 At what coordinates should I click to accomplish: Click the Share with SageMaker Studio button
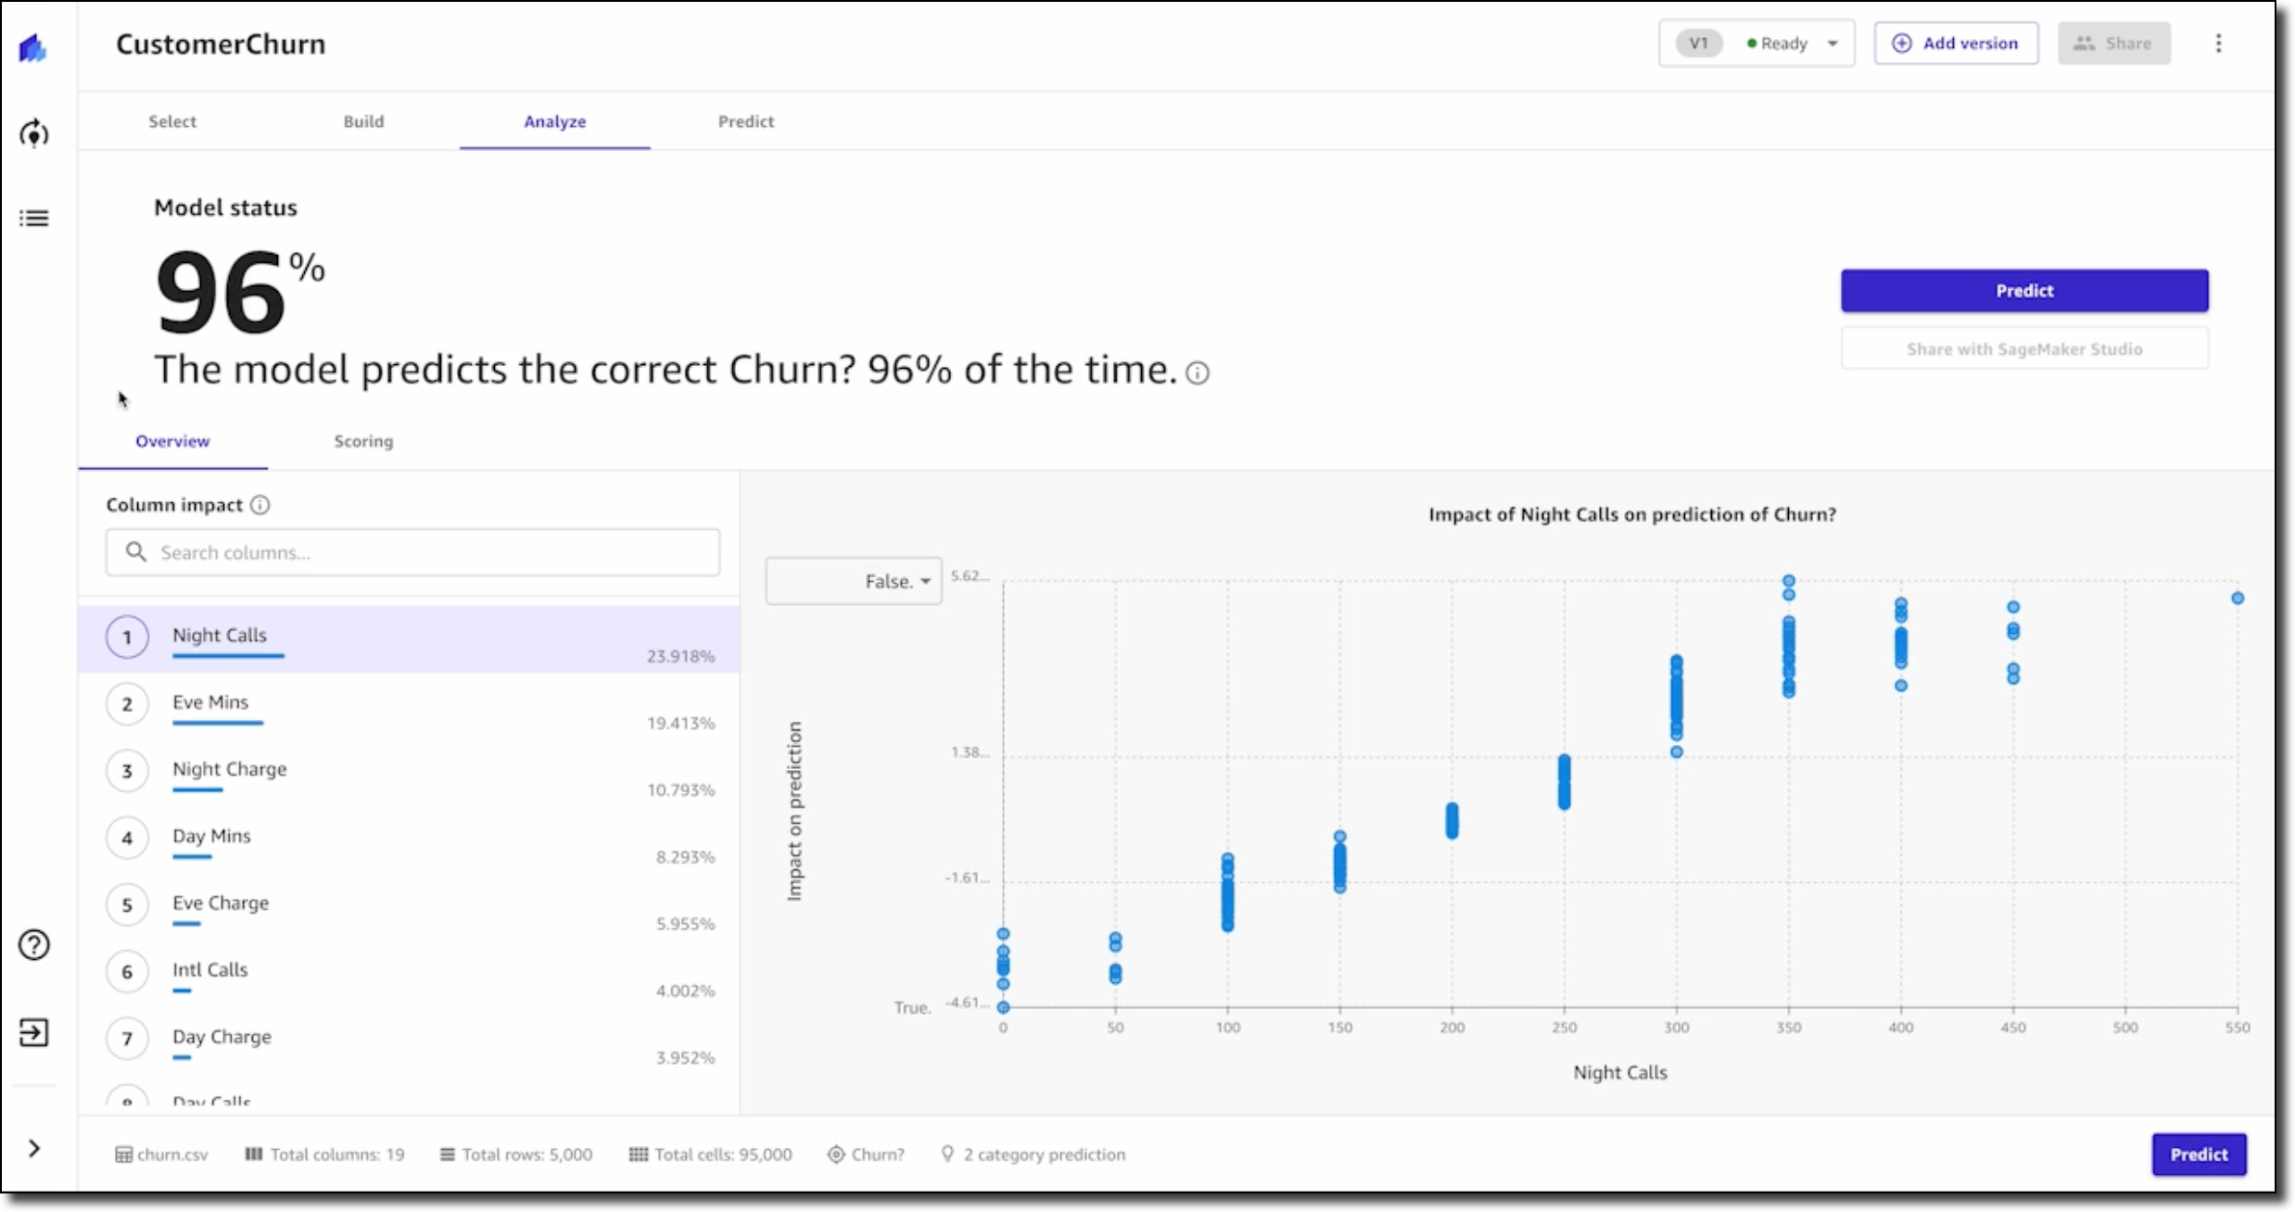coord(2024,349)
